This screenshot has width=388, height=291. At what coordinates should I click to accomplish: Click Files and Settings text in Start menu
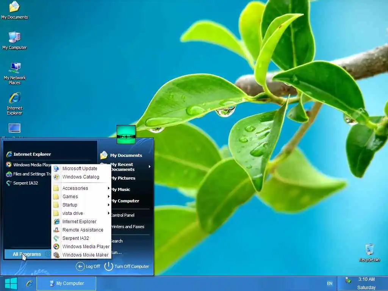click(x=32, y=174)
